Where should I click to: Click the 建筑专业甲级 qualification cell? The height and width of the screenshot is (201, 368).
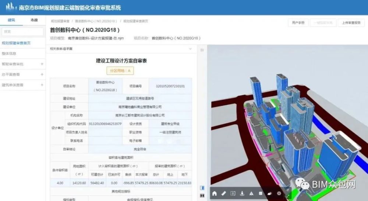(x=170, y=124)
